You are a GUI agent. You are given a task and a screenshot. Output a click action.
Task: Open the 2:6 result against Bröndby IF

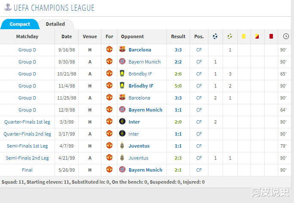coord(178,74)
